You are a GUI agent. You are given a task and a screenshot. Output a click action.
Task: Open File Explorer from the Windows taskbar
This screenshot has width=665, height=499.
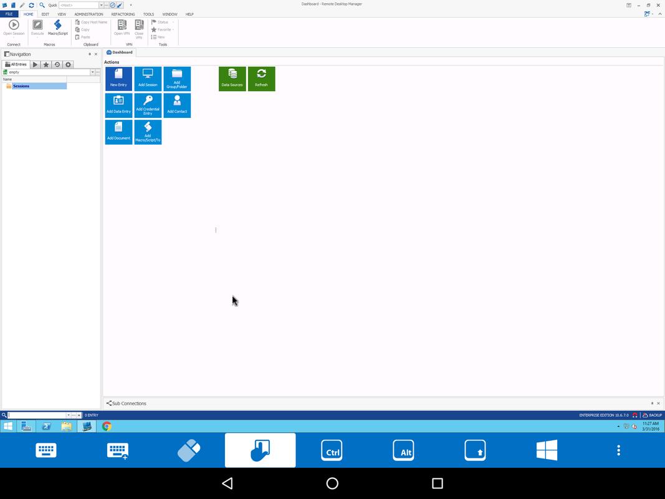click(67, 427)
